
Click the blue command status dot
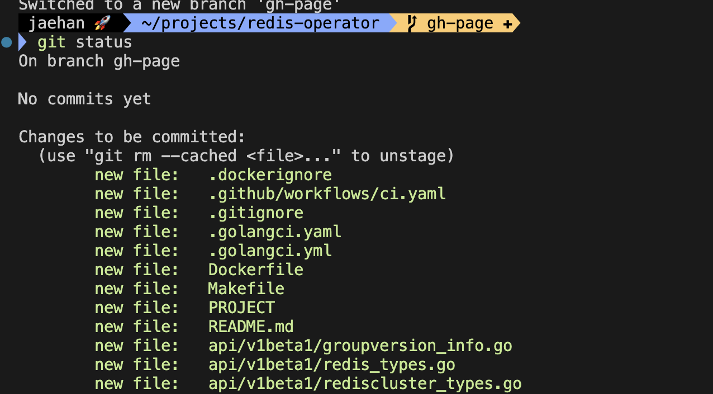point(7,42)
